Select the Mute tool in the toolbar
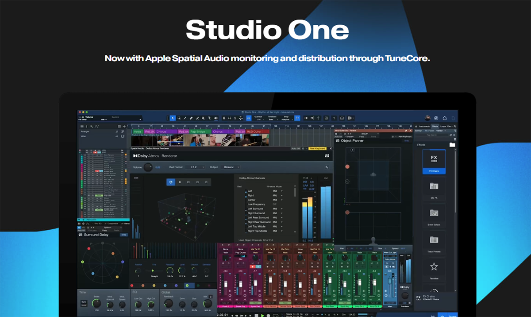 click(x=203, y=118)
